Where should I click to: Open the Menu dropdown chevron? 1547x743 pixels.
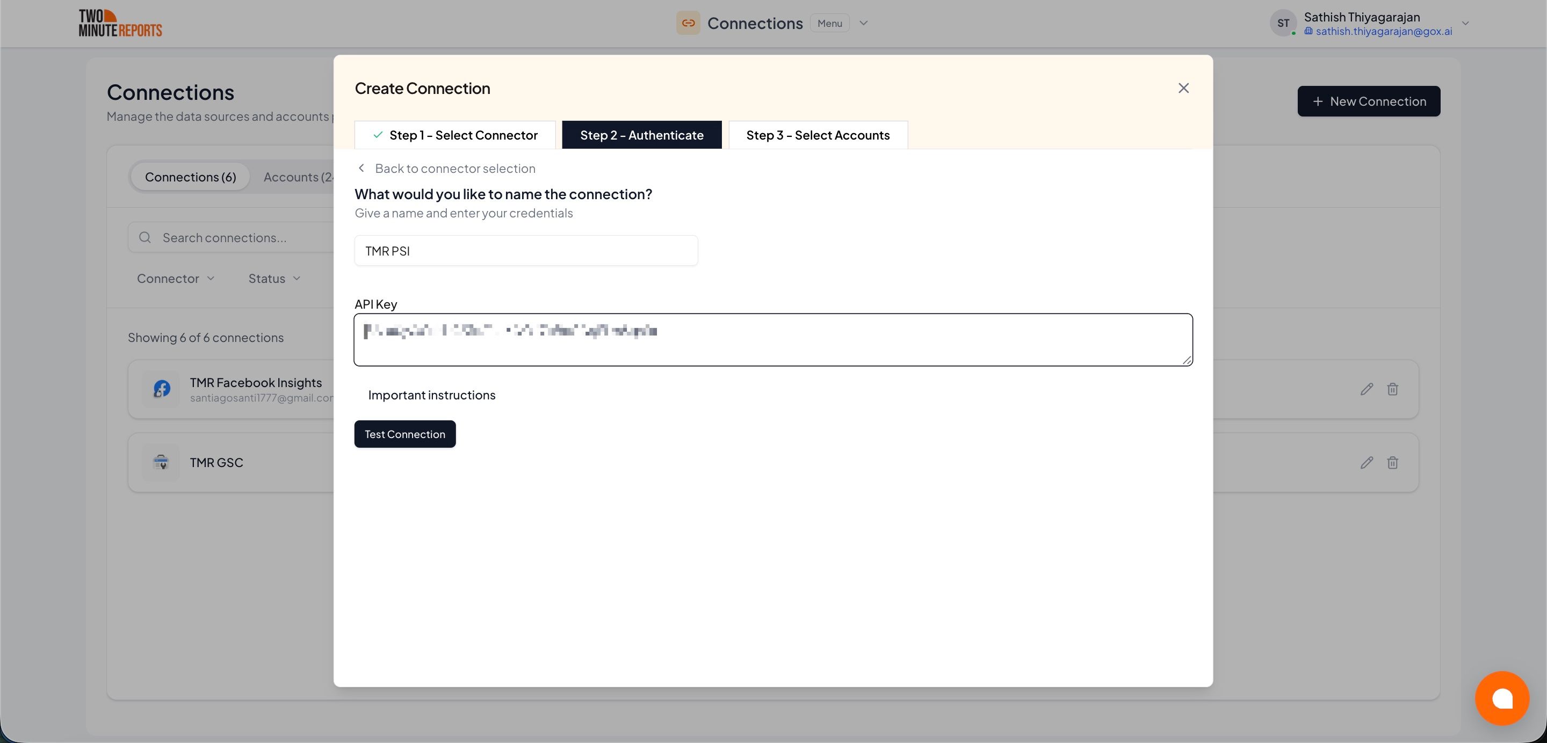coord(864,23)
